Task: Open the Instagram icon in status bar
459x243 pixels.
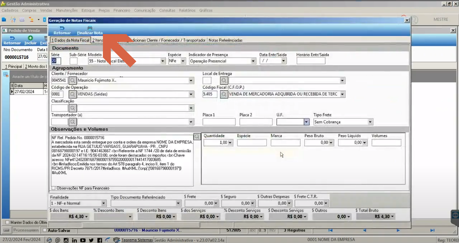Action: coord(66,240)
